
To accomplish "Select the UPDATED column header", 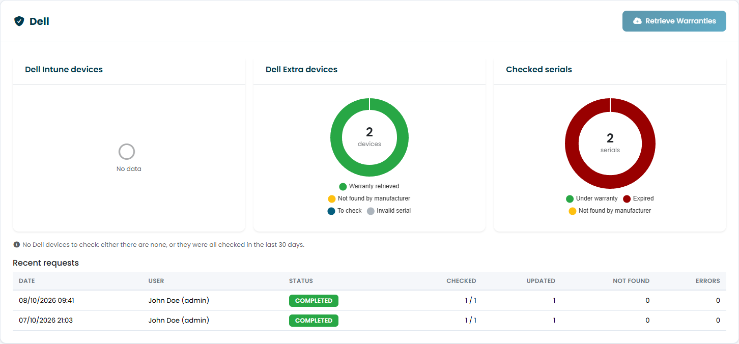I will [x=541, y=281].
